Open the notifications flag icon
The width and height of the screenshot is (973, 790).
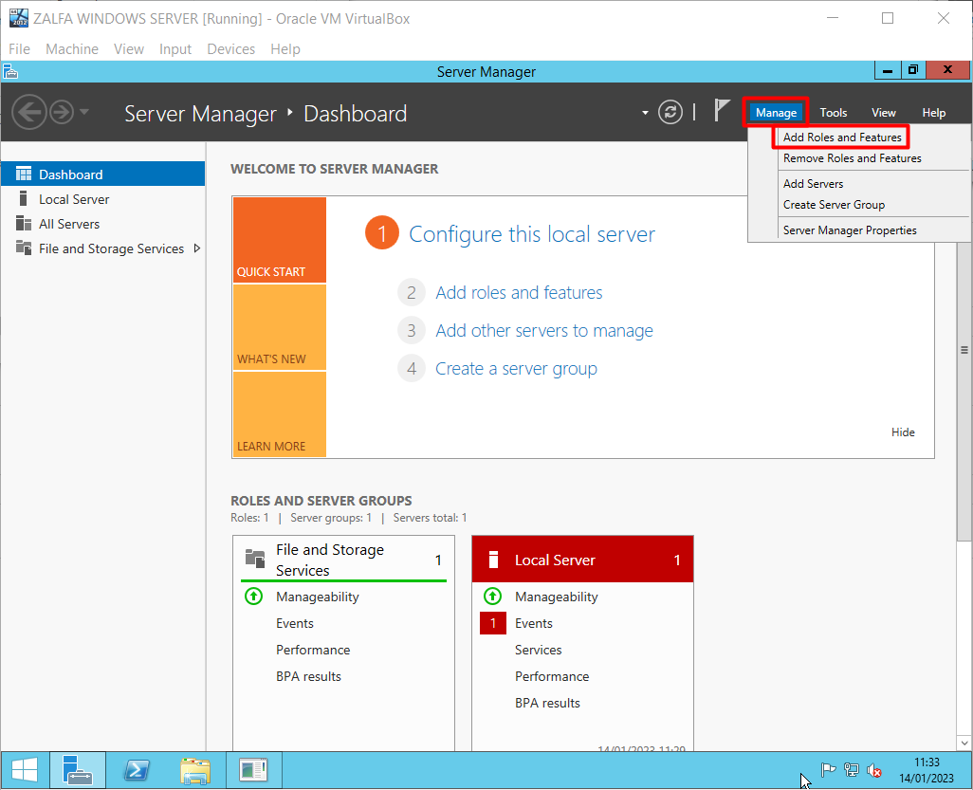pyautogui.click(x=721, y=111)
